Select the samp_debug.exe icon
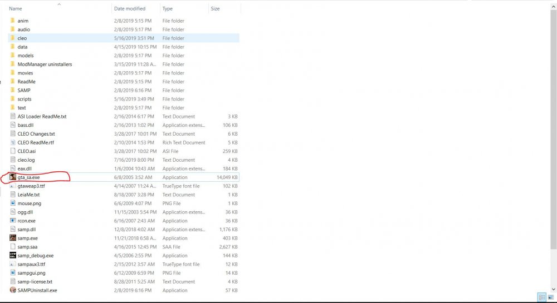Viewport: 557px width, 303px height. pos(13,255)
